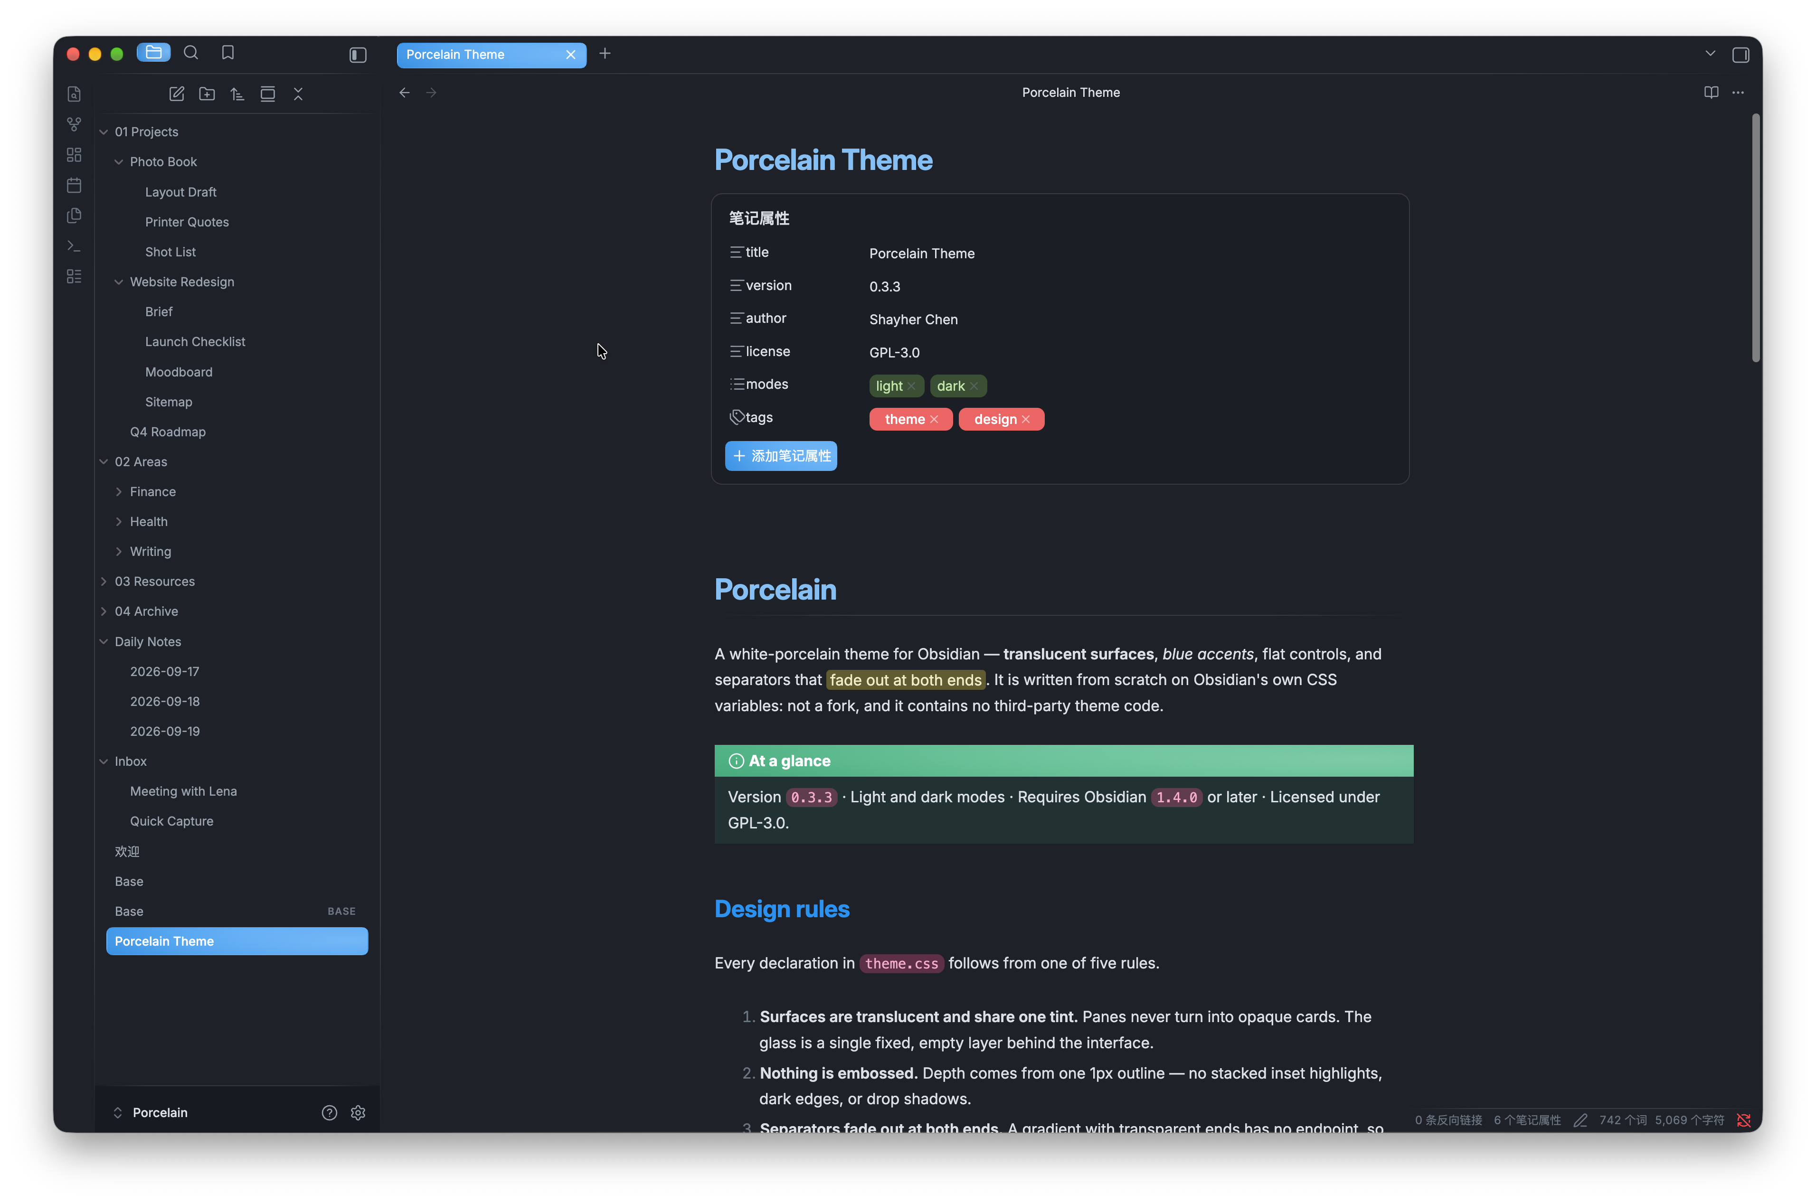
Task: Open the quick switcher ribbon icon
Action: [x=74, y=94]
